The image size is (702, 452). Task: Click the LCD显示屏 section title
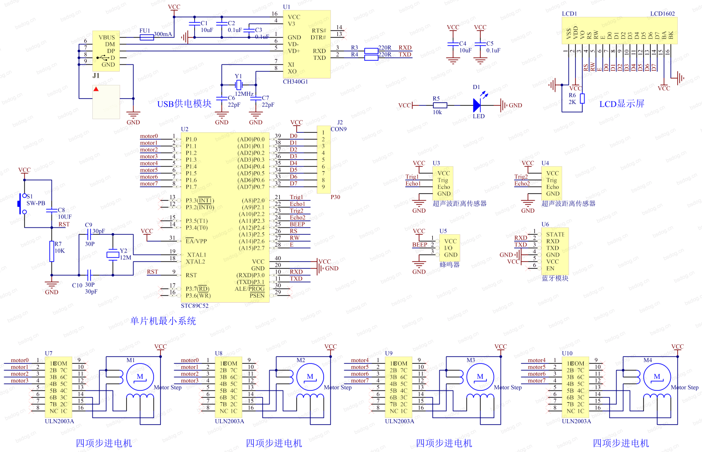[x=622, y=104]
